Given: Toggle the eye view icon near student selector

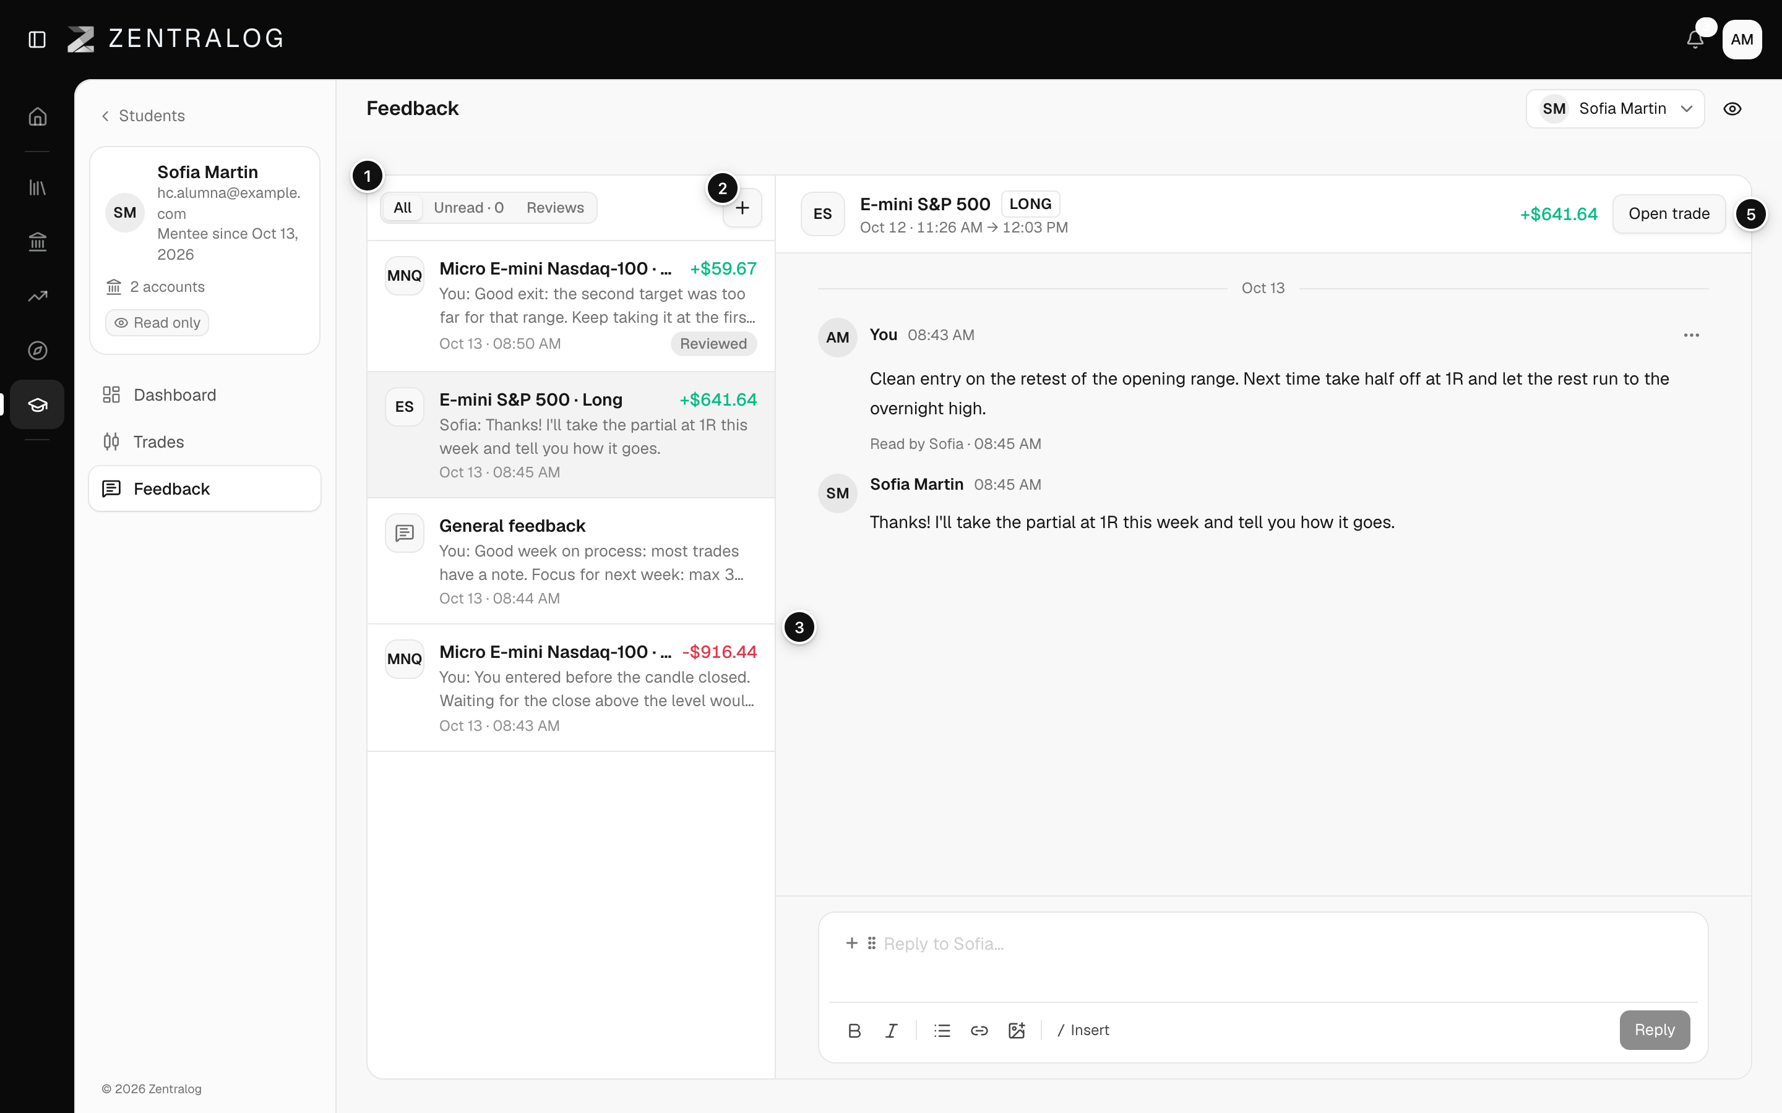Looking at the screenshot, I should 1732,109.
